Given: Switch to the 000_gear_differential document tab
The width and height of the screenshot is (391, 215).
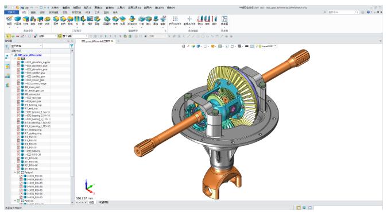Looking at the screenshot, I should pyautogui.click(x=96, y=41).
